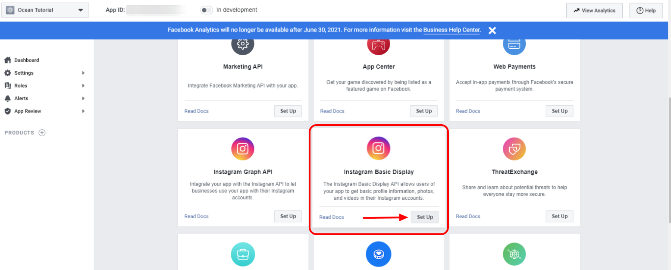This screenshot has width=671, height=270.
Task: Expand the Settings sidebar menu
Action: (x=45, y=73)
